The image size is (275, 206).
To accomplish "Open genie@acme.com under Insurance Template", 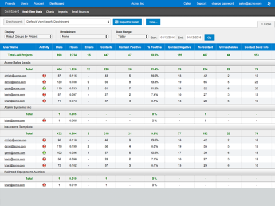I will (15, 153).
